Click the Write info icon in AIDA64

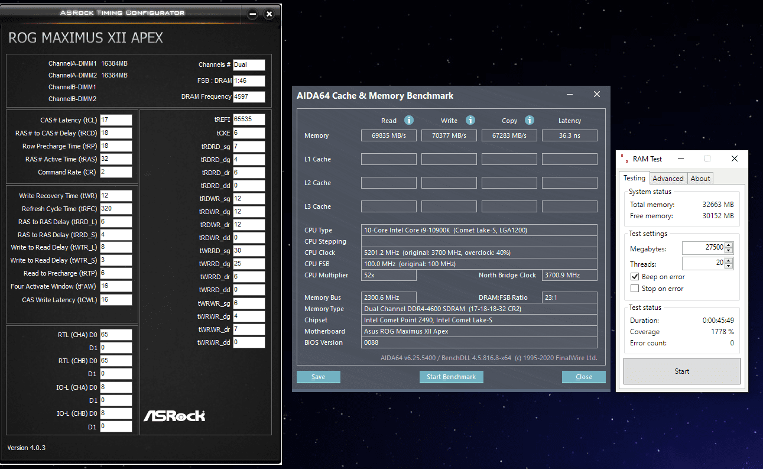tap(470, 120)
